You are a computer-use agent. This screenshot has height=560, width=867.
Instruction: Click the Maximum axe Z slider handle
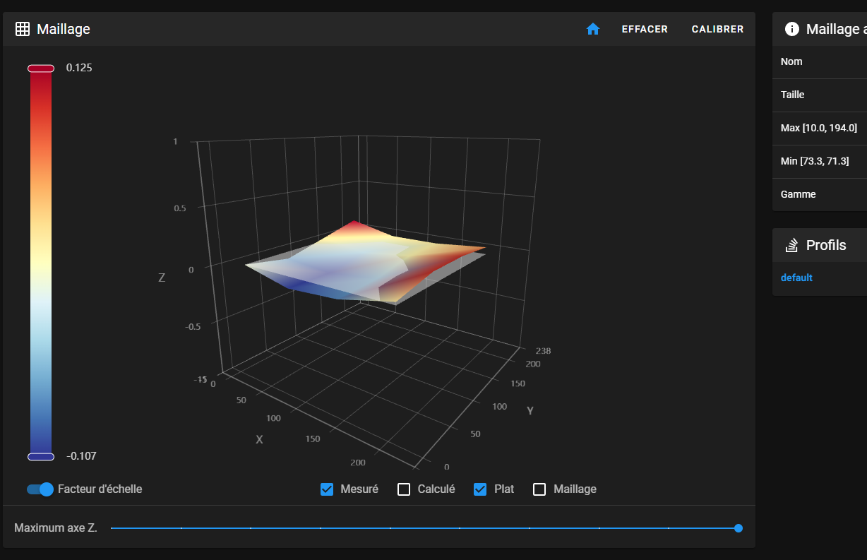pyautogui.click(x=739, y=528)
